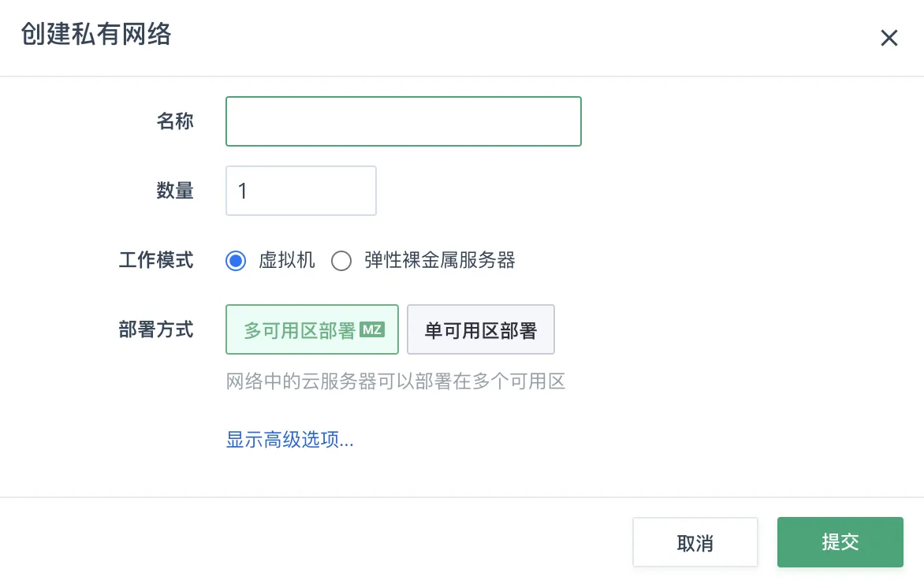Click the 创建私有网络 dialog title
924x580 pixels.
click(x=96, y=35)
